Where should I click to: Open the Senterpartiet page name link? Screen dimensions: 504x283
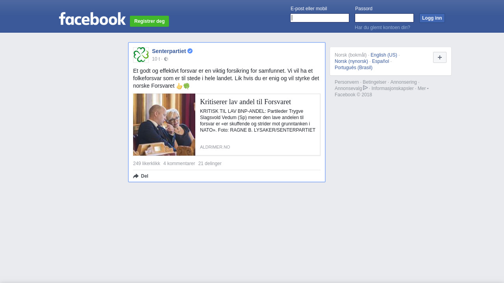click(169, 51)
